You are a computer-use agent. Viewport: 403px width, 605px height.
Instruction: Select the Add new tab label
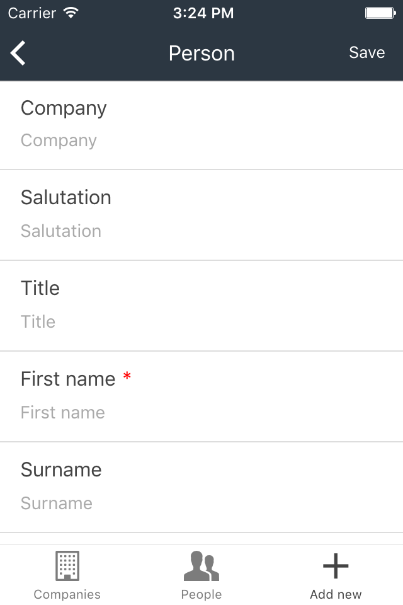pos(336,594)
